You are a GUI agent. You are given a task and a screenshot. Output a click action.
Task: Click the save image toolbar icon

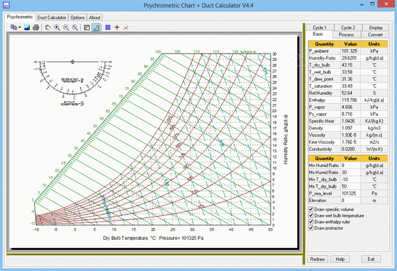point(27,28)
